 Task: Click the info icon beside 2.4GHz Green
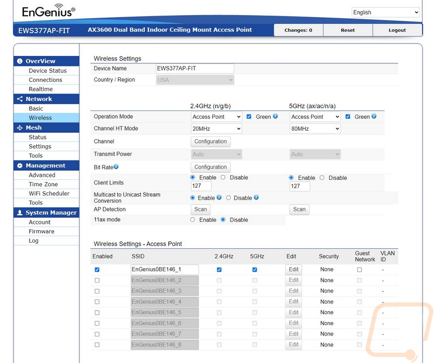[275, 116]
